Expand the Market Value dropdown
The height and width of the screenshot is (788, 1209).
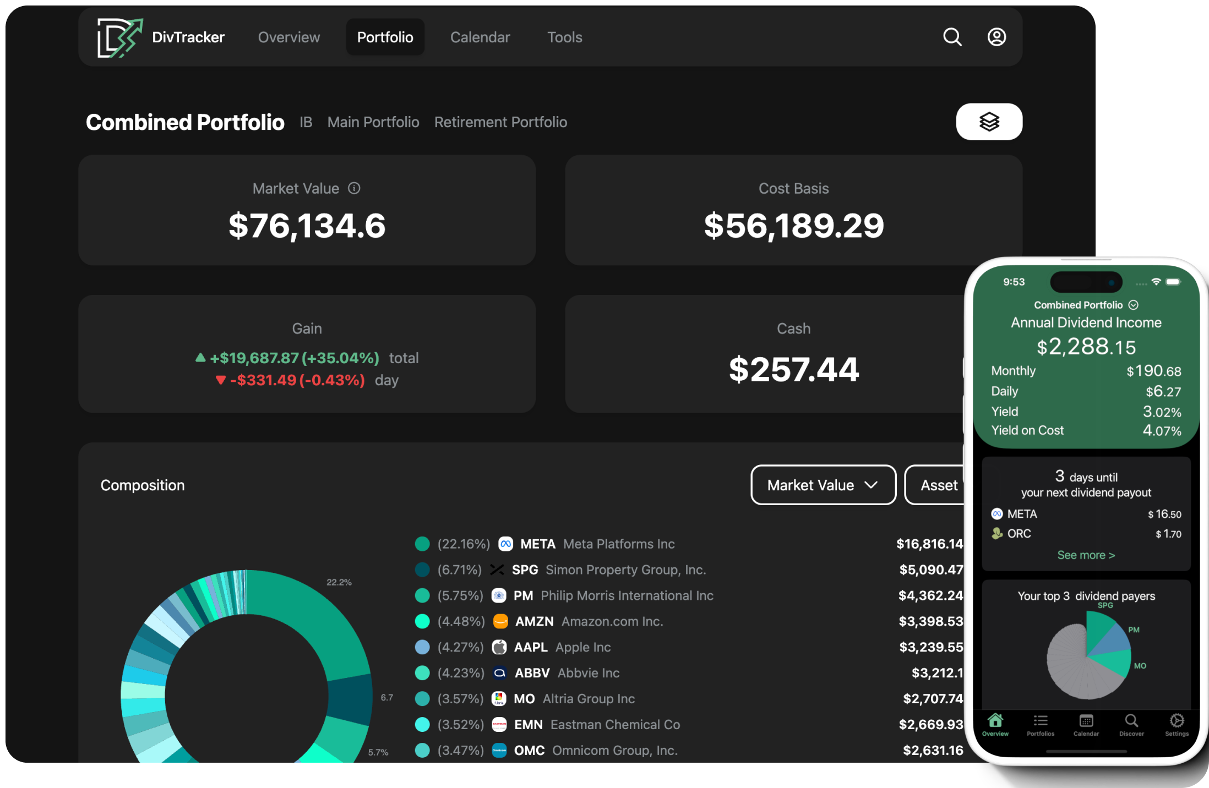pyautogui.click(x=823, y=485)
